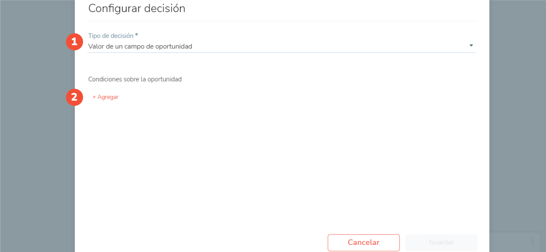Screen dimensions: 546x252
Task: Save with the Guardar button
Action: click(x=441, y=242)
